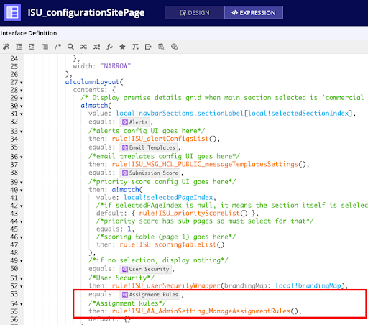Collapse code fold at line 33
Screen dimensions: 368x325
pos(22,132)
